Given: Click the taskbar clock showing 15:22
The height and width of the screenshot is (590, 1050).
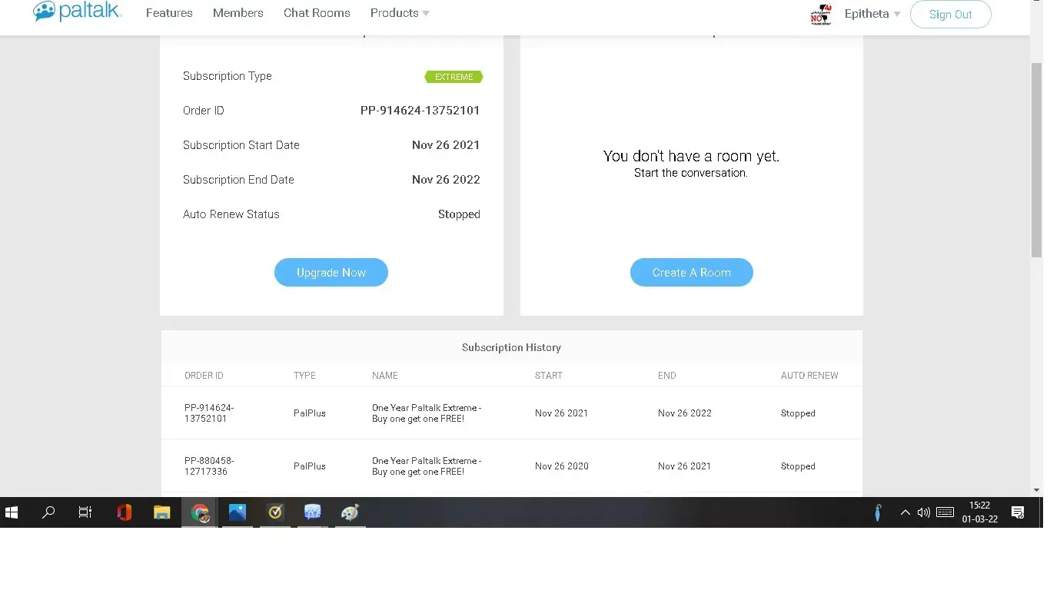Looking at the screenshot, I should click(x=980, y=512).
